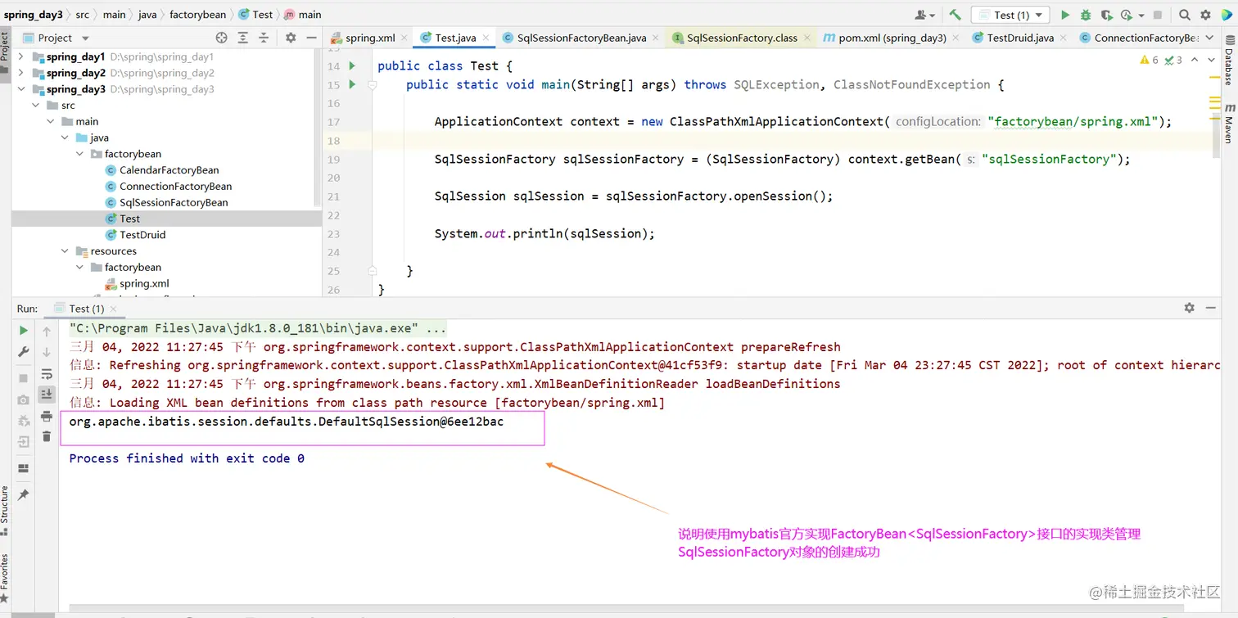Select CalendarFactoryBean class in tree
1238x618 pixels.
pyautogui.click(x=169, y=170)
